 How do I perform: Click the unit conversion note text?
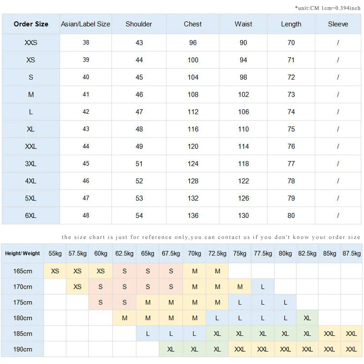(327, 8)
